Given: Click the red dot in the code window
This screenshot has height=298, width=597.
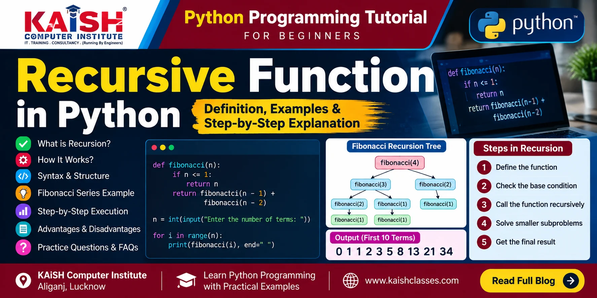Looking at the screenshot, I should [154, 147].
